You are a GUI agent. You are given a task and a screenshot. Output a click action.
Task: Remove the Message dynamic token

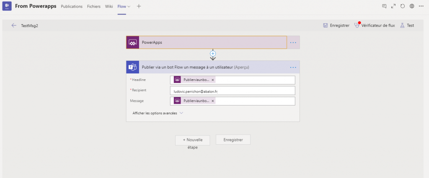[212, 101]
